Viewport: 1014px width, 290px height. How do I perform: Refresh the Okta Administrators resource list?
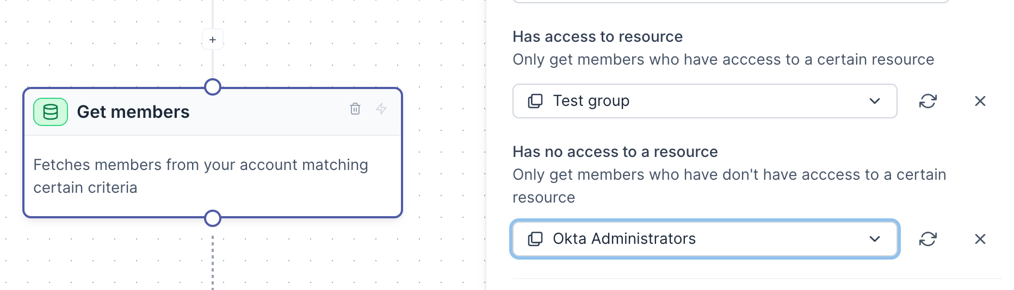(928, 239)
